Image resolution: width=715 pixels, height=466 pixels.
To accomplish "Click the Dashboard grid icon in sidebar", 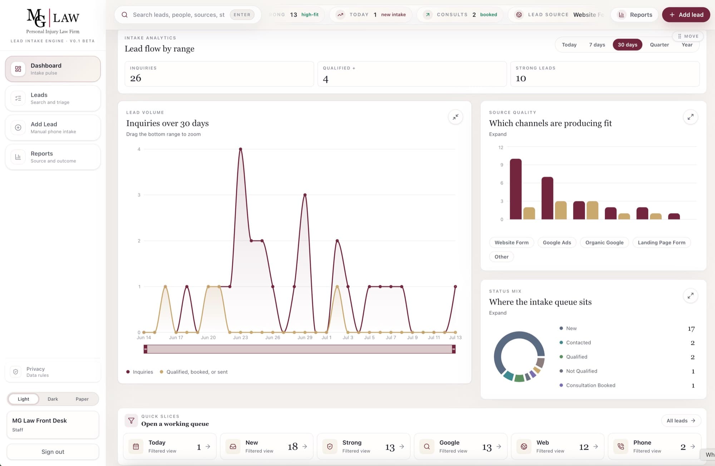I will pyautogui.click(x=18, y=69).
